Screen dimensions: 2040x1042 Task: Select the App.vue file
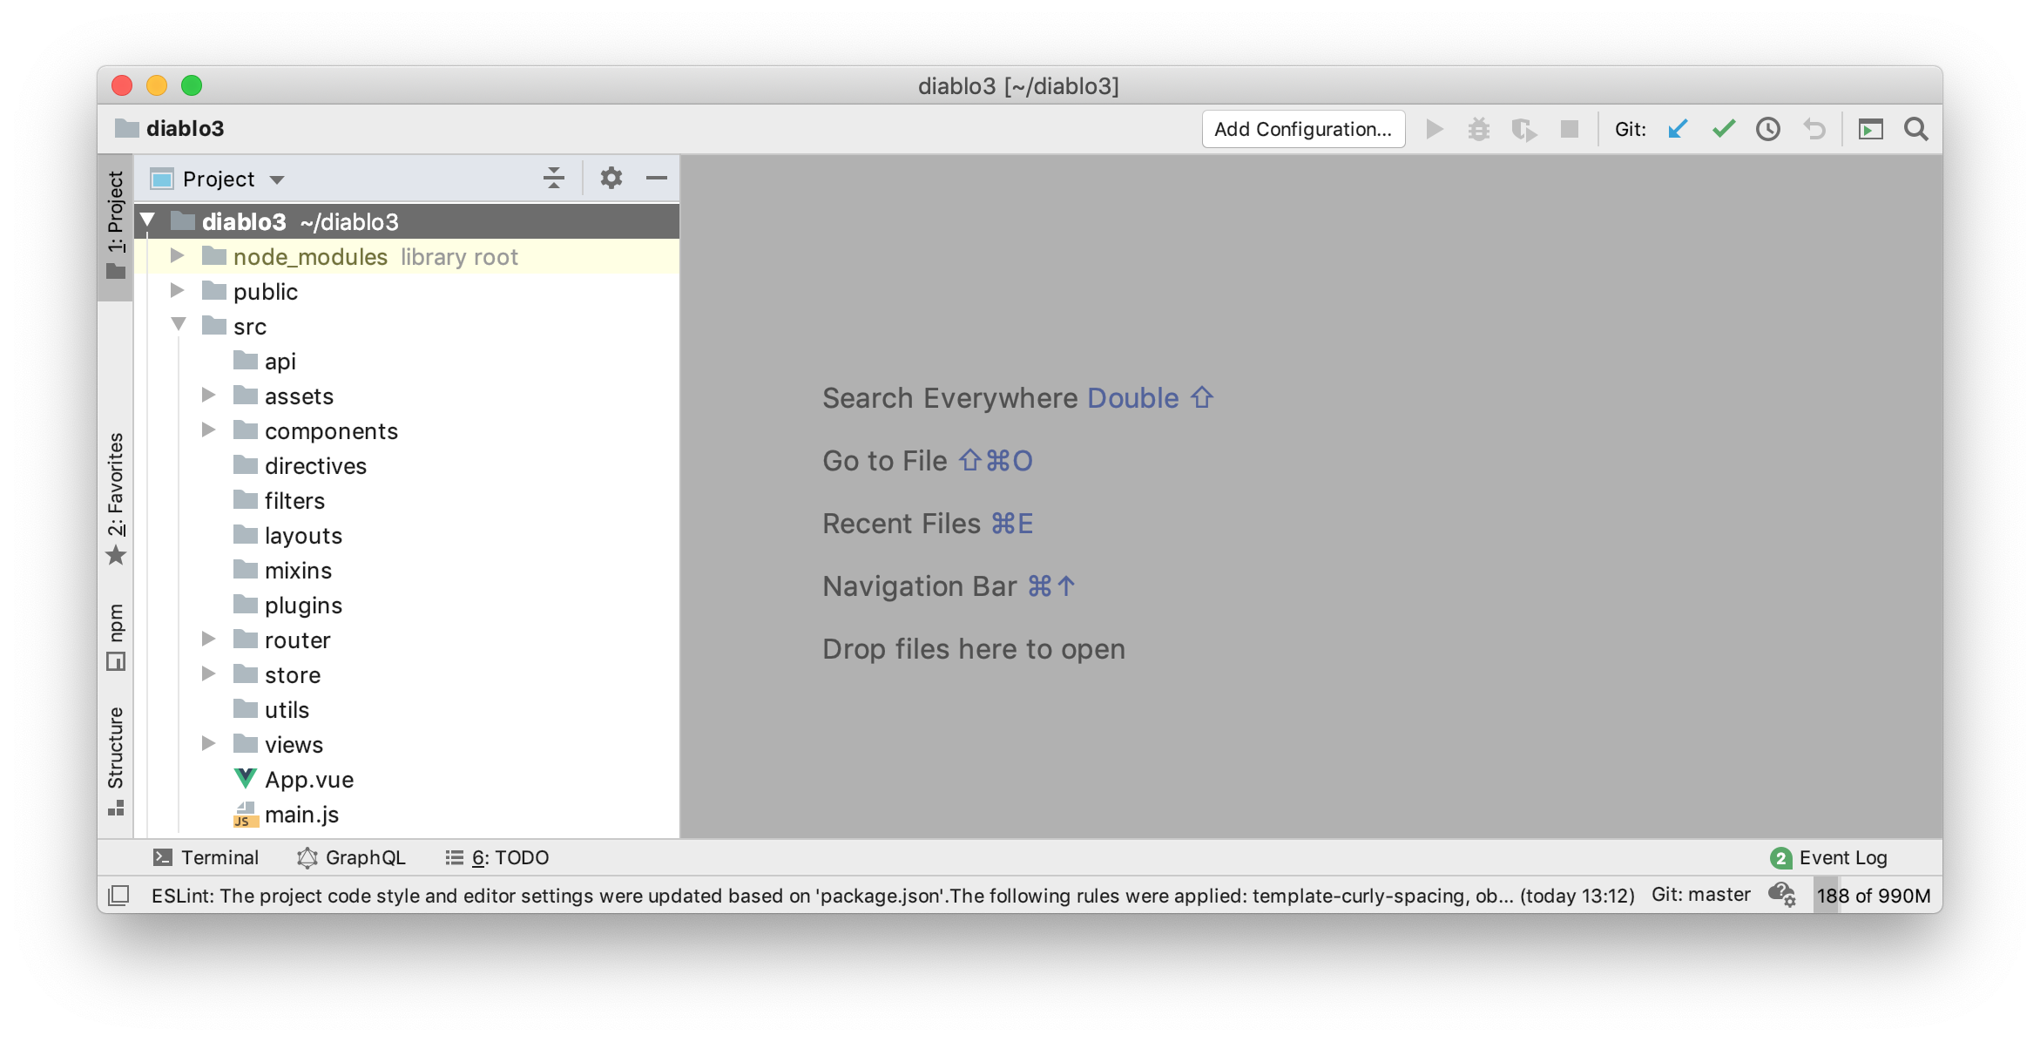pyautogui.click(x=308, y=779)
